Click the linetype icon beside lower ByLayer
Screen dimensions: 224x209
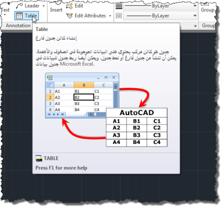(119, 15)
